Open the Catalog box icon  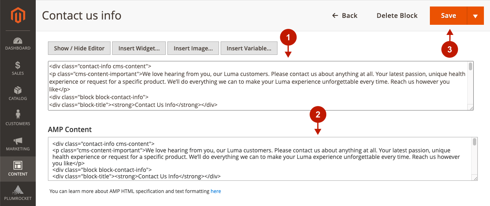pyautogui.click(x=17, y=90)
